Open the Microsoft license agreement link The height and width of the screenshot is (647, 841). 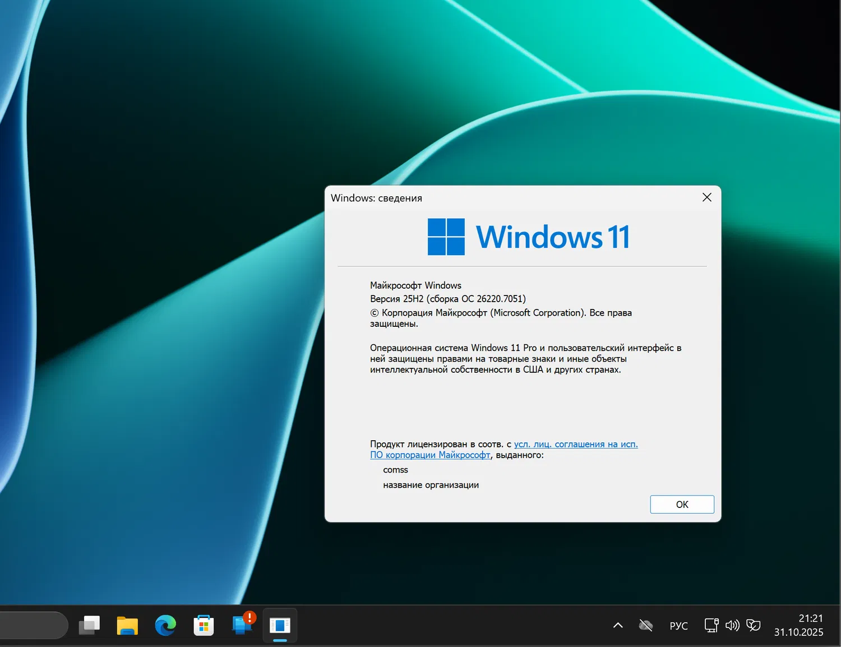pyautogui.click(x=575, y=443)
